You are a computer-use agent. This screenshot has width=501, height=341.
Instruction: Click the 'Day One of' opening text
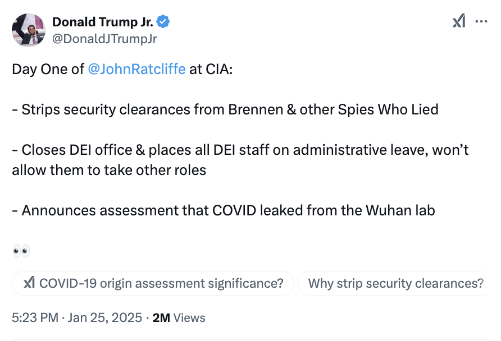click(x=48, y=70)
